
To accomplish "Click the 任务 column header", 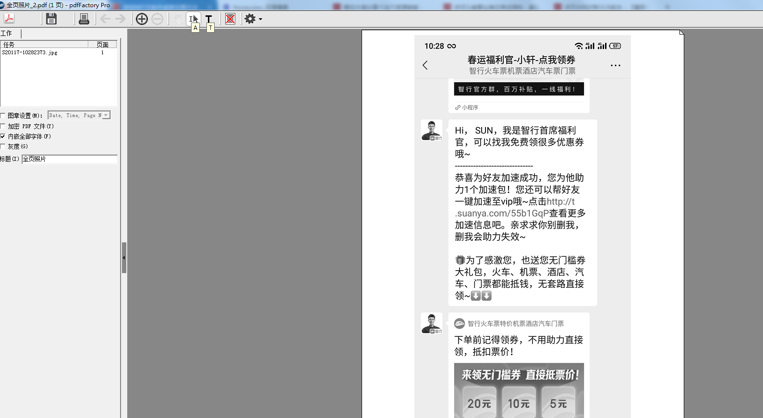I will click(44, 44).
